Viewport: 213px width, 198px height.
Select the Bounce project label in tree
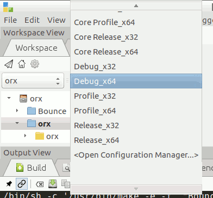pos(52,111)
